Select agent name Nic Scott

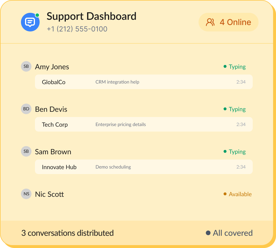pos(49,194)
